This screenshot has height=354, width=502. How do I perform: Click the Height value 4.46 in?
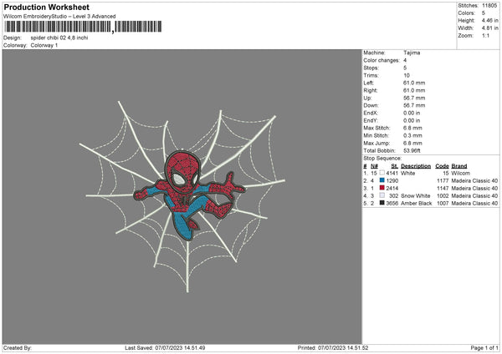coord(489,20)
